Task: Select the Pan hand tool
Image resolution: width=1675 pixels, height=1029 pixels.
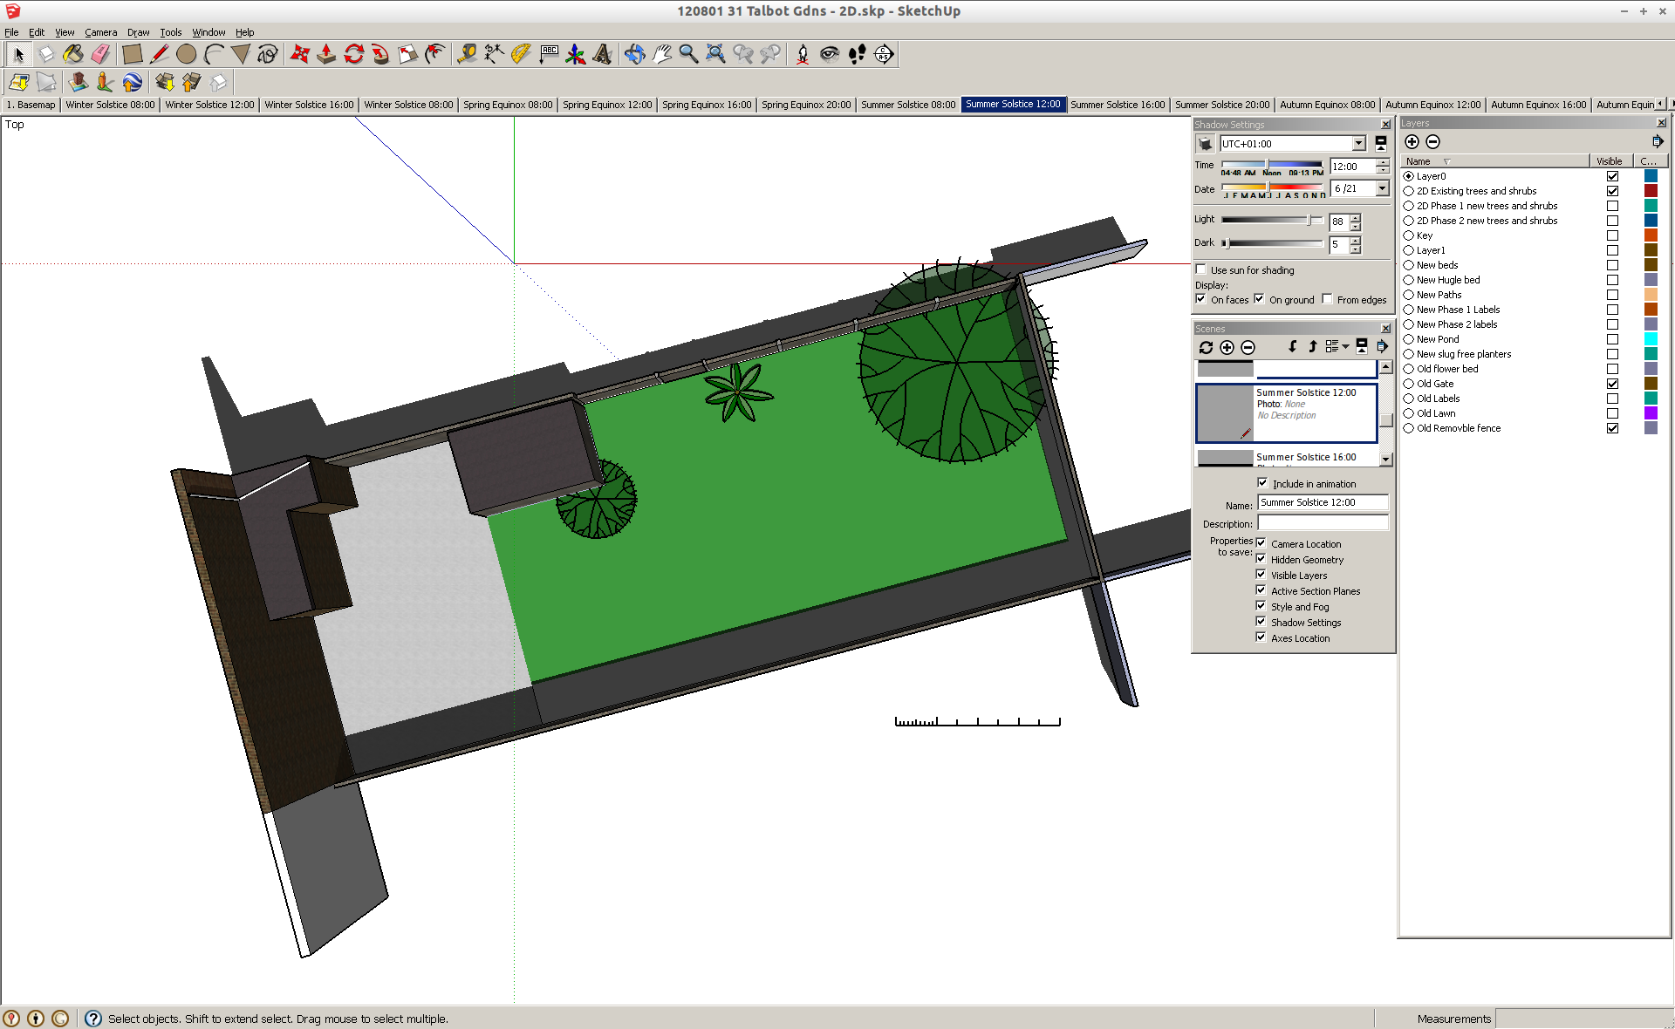Action: pyautogui.click(x=661, y=54)
